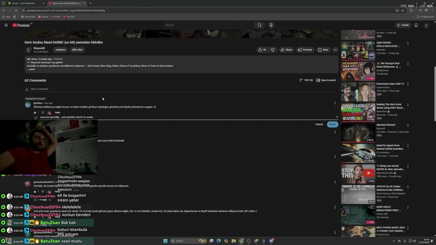Click the Add a comment field
Viewport: 436px width, 245px height.
tap(183, 89)
